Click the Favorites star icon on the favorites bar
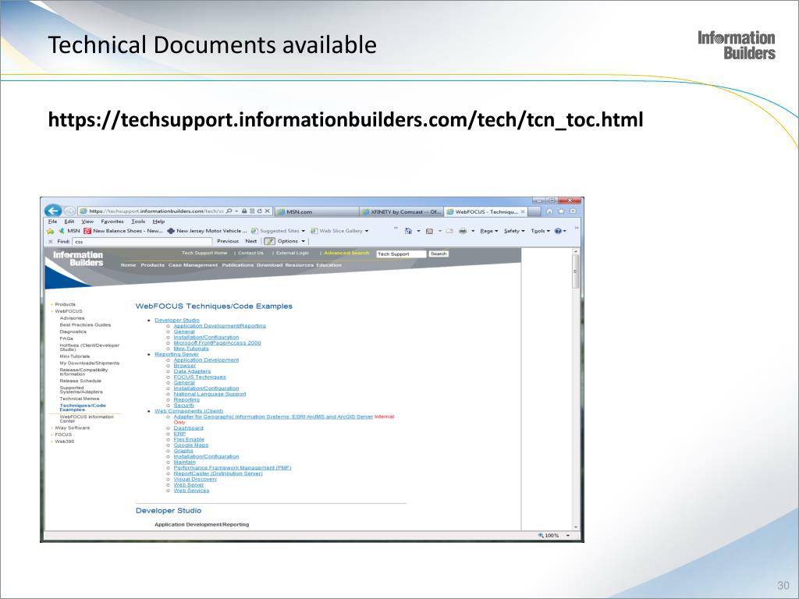The height and width of the screenshot is (599, 799). pyautogui.click(x=51, y=231)
